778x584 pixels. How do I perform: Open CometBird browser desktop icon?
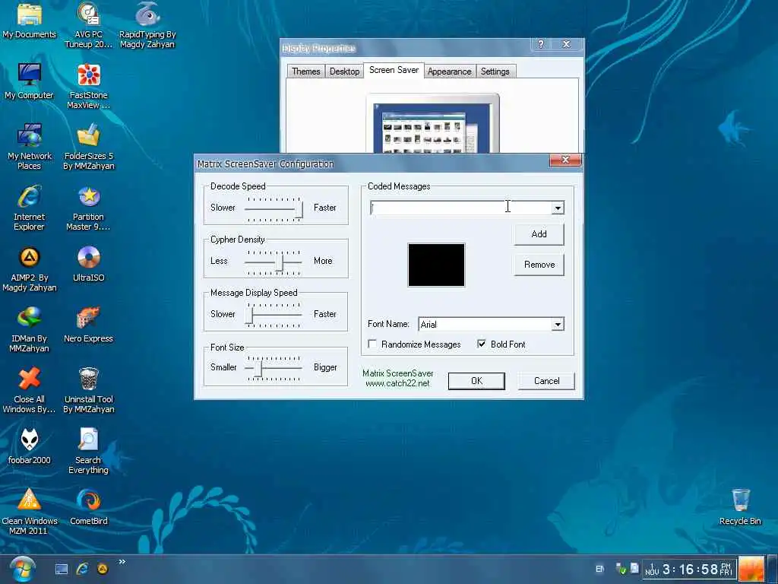[x=88, y=507]
